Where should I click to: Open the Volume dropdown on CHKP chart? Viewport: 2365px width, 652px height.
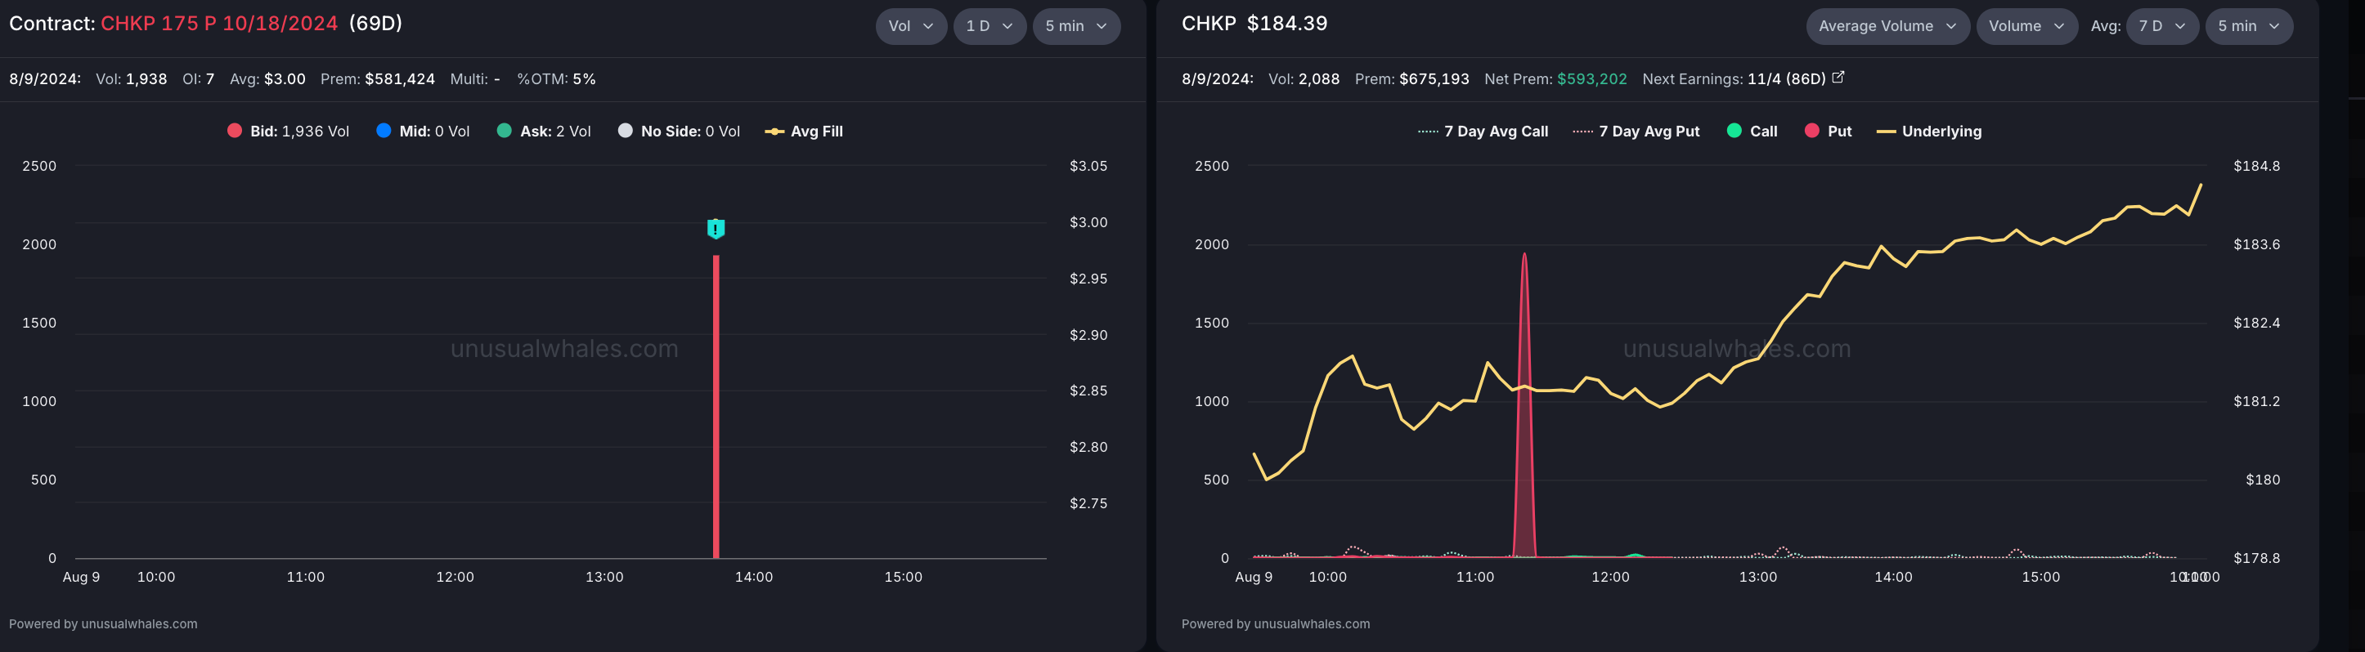(x=2026, y=25)
